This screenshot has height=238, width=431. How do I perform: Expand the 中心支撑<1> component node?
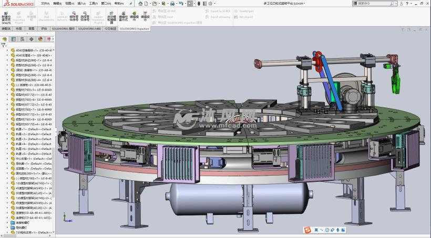7,158
